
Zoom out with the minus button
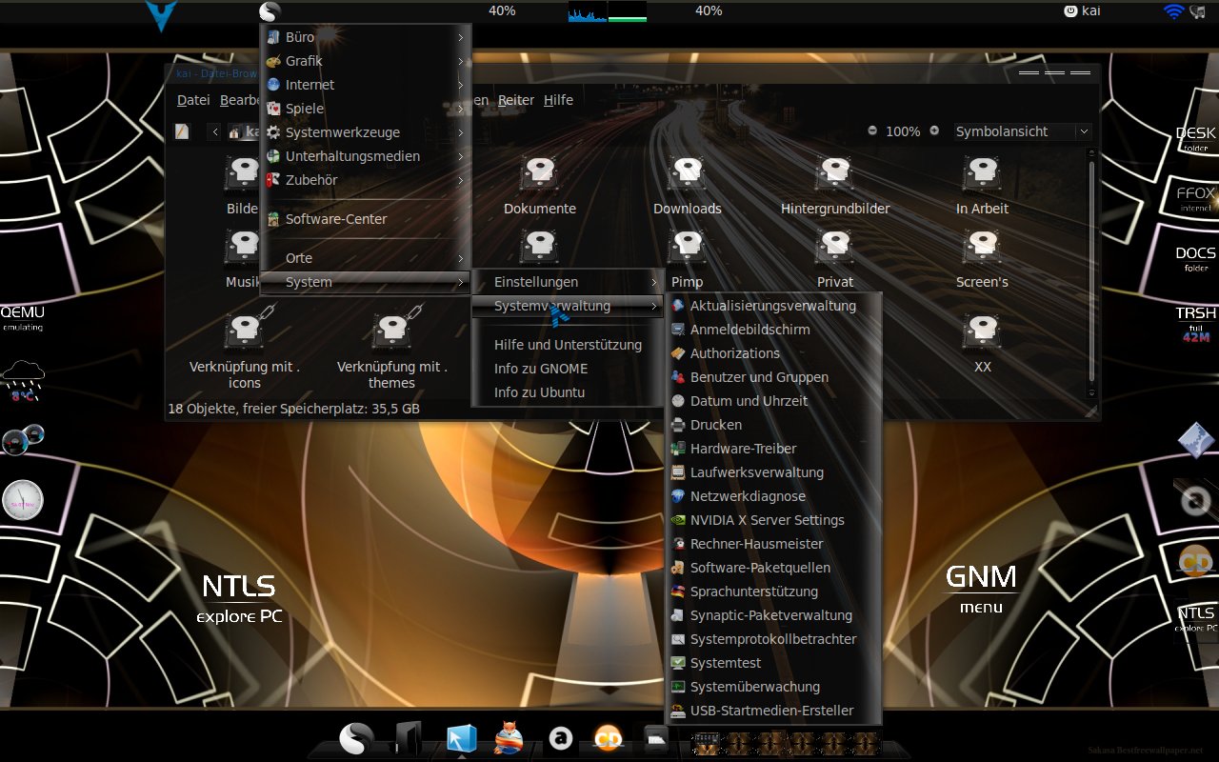point(872,131)
